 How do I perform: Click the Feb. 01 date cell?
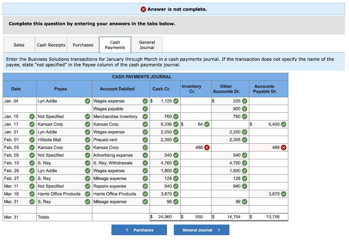(19, 140)
